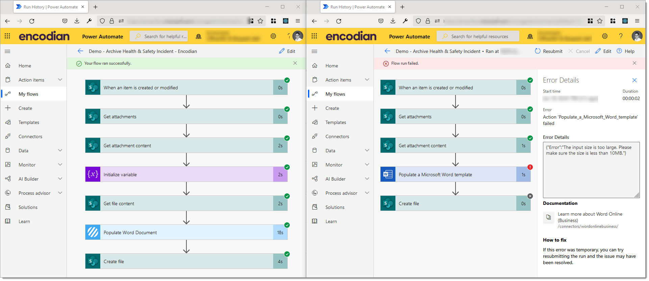Open Get file content action card
Screen dimensions: 649x281
click(x=186, y=203)
